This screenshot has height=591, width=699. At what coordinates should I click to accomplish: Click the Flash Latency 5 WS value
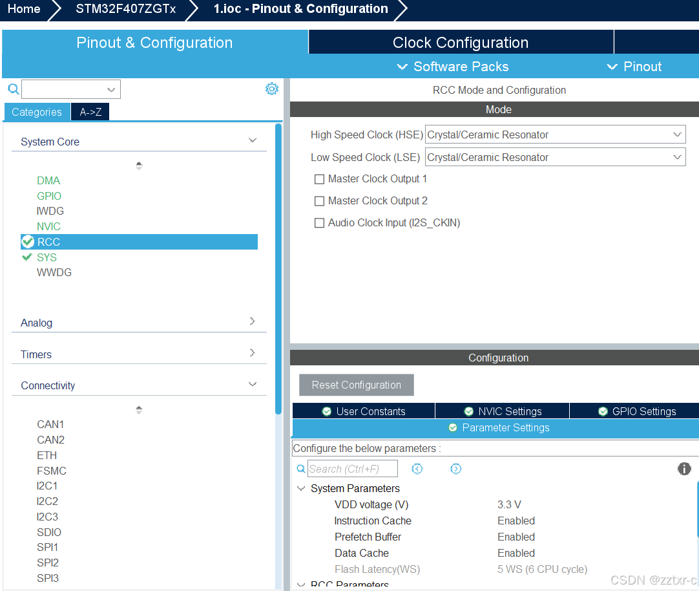[543, 570]
